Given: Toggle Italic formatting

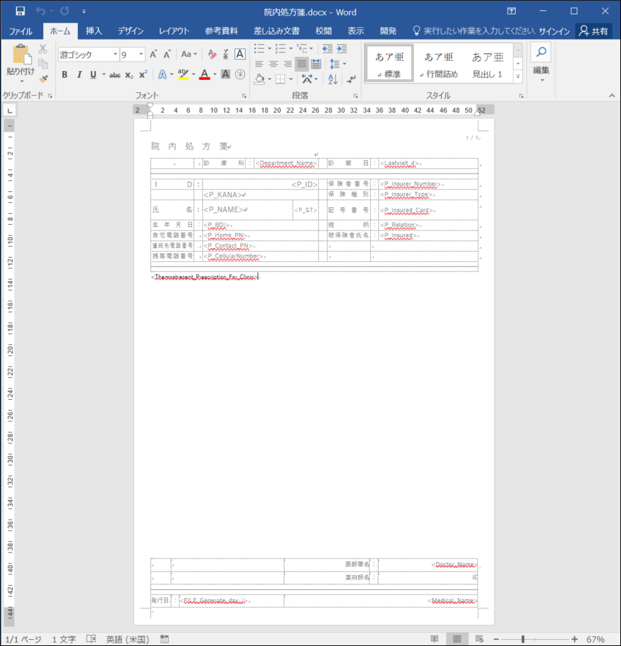Looking at the screenshot, I should (79, 75).
